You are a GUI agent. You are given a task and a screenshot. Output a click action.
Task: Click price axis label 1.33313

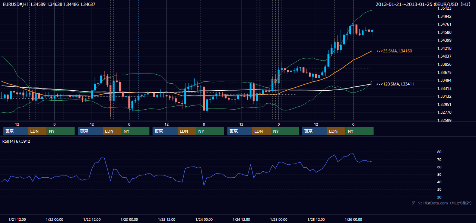(444, 88)
